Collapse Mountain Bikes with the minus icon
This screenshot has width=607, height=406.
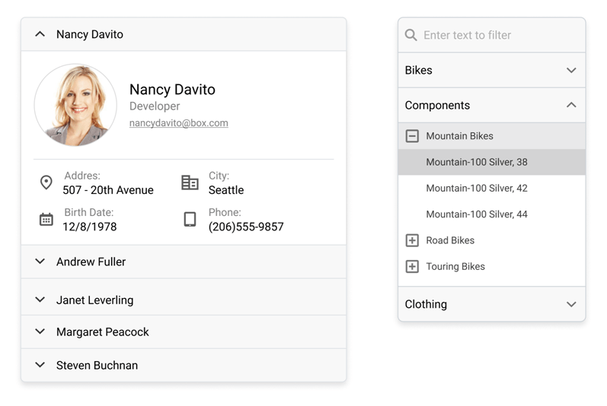click(x=412, y=136)
